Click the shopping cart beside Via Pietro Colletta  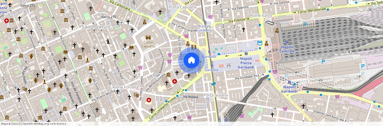point(140,68)
